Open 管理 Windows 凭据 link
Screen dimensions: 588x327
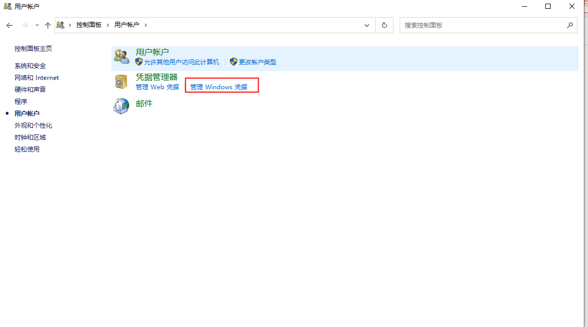(x=221, y=87)
